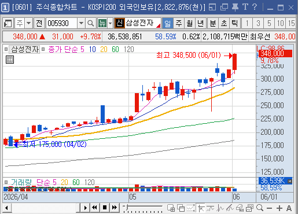Image resolution: width=298 pixels, height=214 pixels.
Task: Click the plus zoom in icon
Action: pyautogui.click(x=279, y=208)
